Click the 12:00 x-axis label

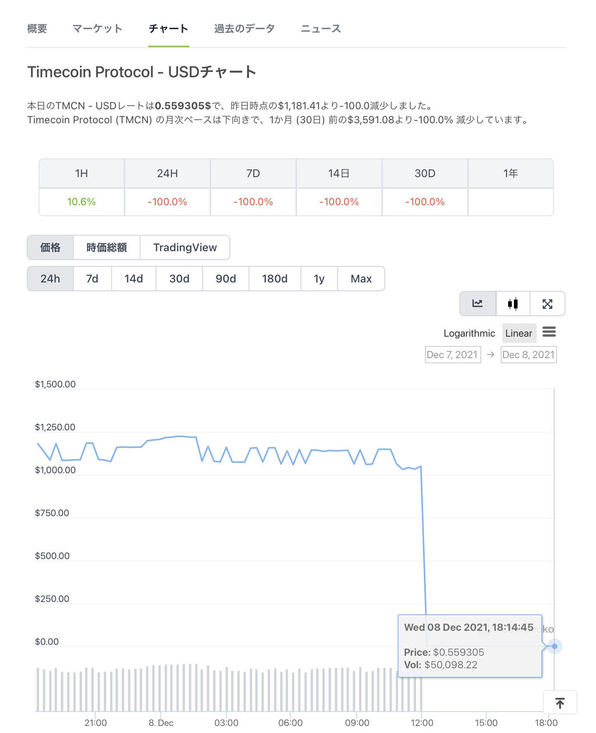[422, 723]
